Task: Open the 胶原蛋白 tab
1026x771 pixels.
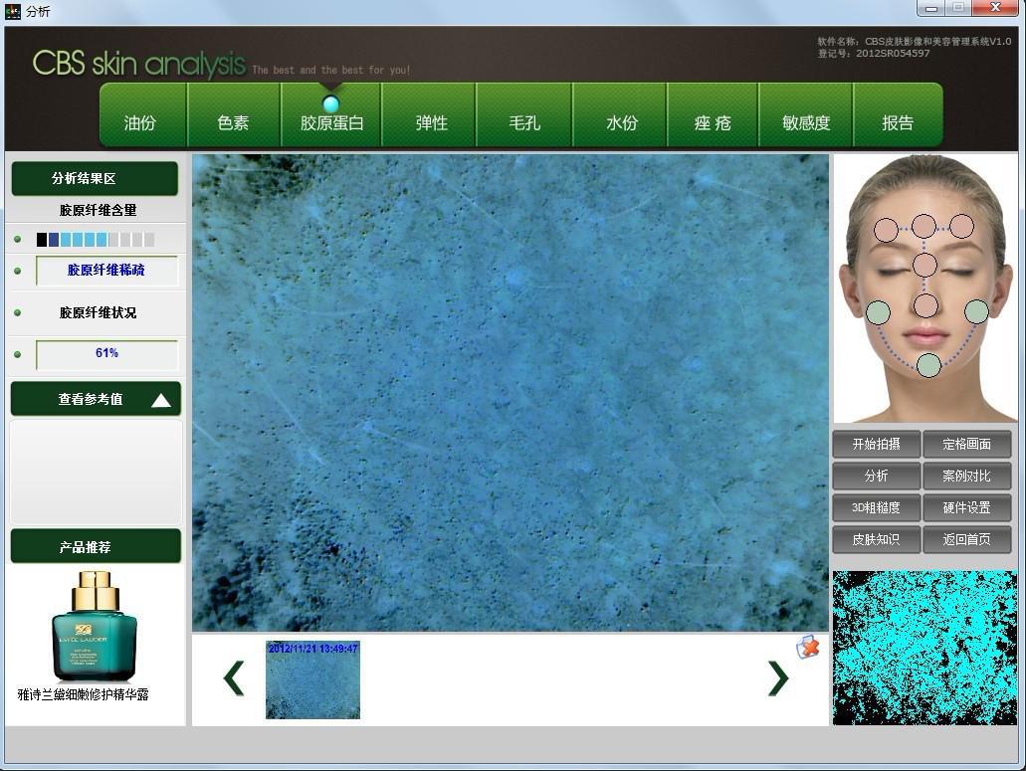Action: [x=331, y=122]
